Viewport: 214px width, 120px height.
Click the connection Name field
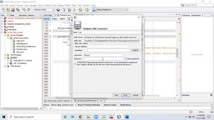[110, 32]
